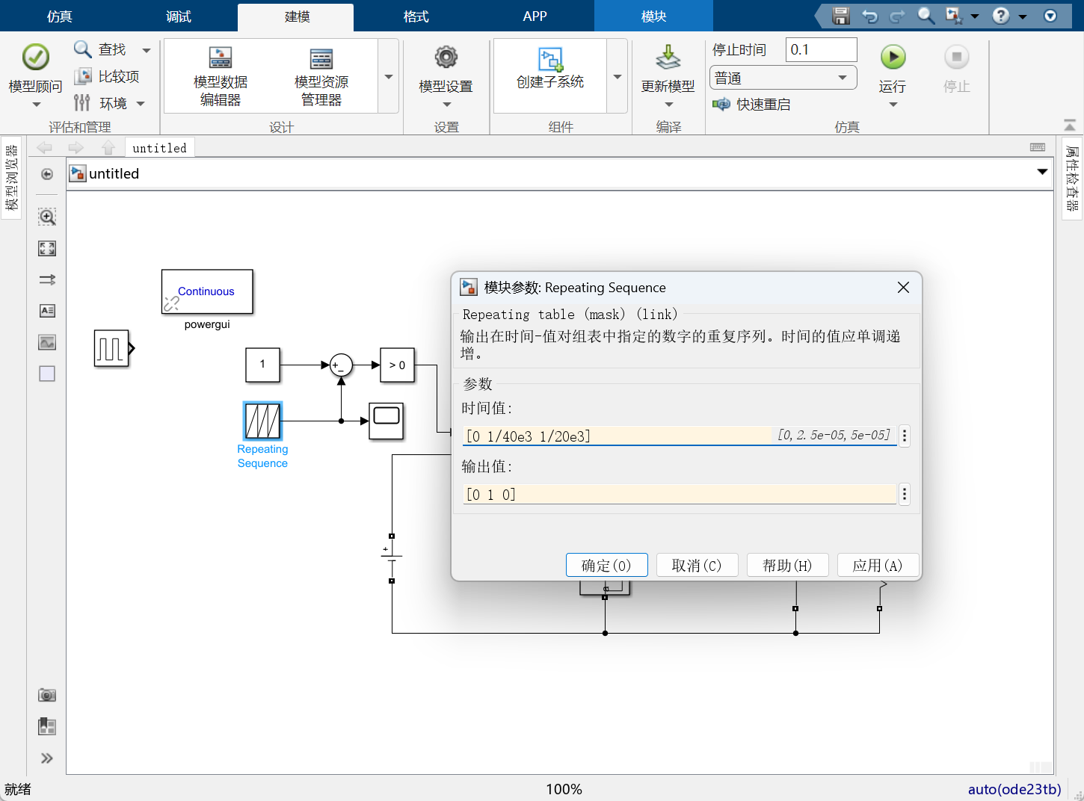The image size is (1084, 801).
Task: Expand the palette double-chevron at bottom
Action: coord(47,758)
